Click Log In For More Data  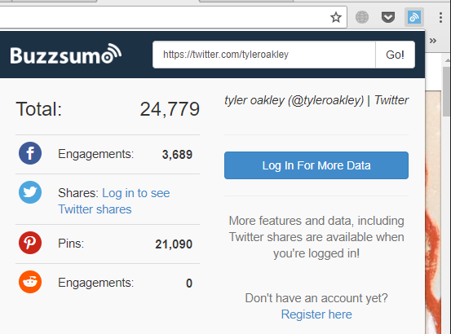coord(316,165)
